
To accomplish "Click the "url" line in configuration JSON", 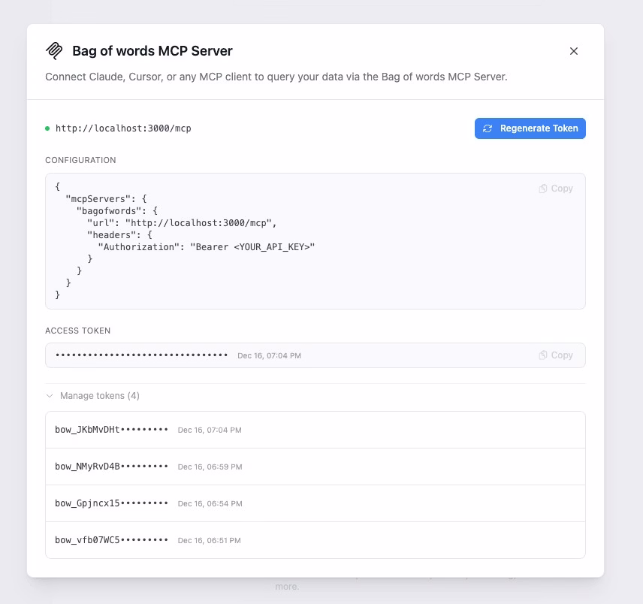I will click(182, 222).
